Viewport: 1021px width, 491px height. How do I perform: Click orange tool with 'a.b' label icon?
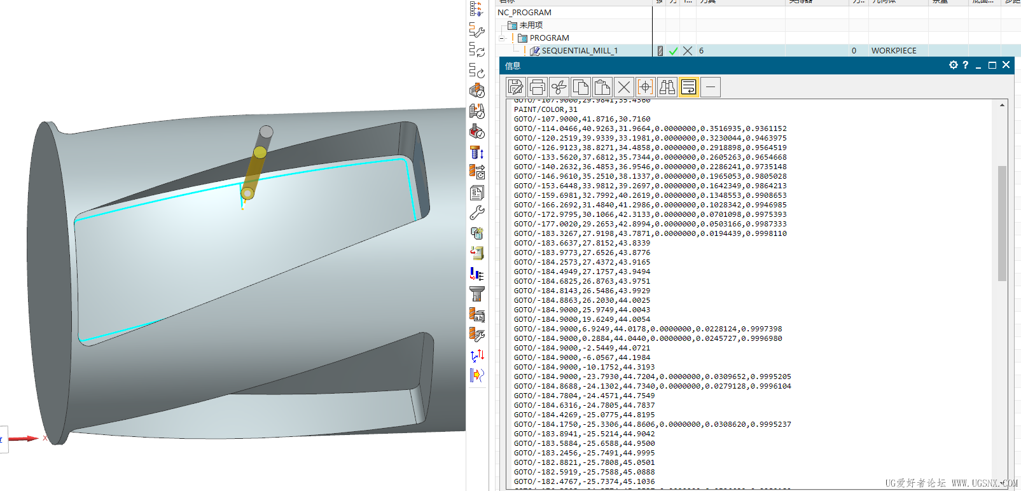pos(476,315)
